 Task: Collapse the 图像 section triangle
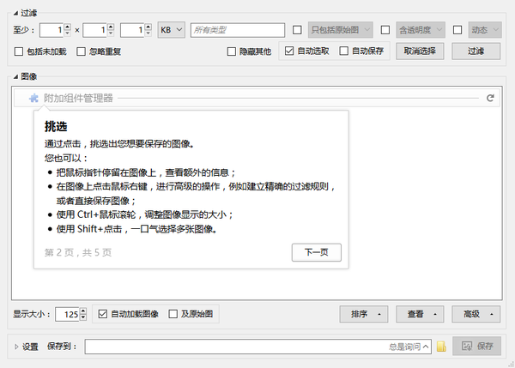pos(15,76)
